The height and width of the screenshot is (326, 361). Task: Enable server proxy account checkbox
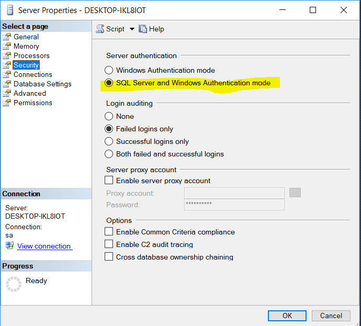coord(109,180)
